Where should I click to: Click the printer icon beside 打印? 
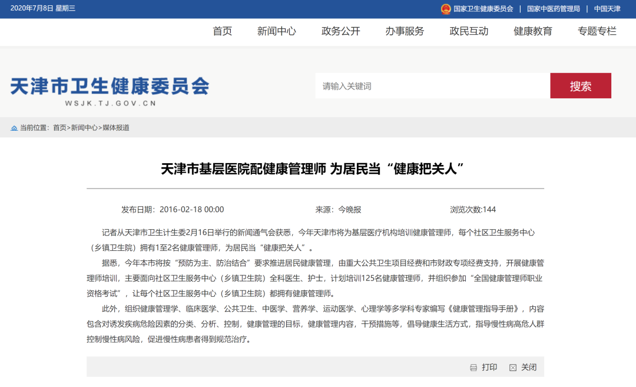tap(473, 368)
